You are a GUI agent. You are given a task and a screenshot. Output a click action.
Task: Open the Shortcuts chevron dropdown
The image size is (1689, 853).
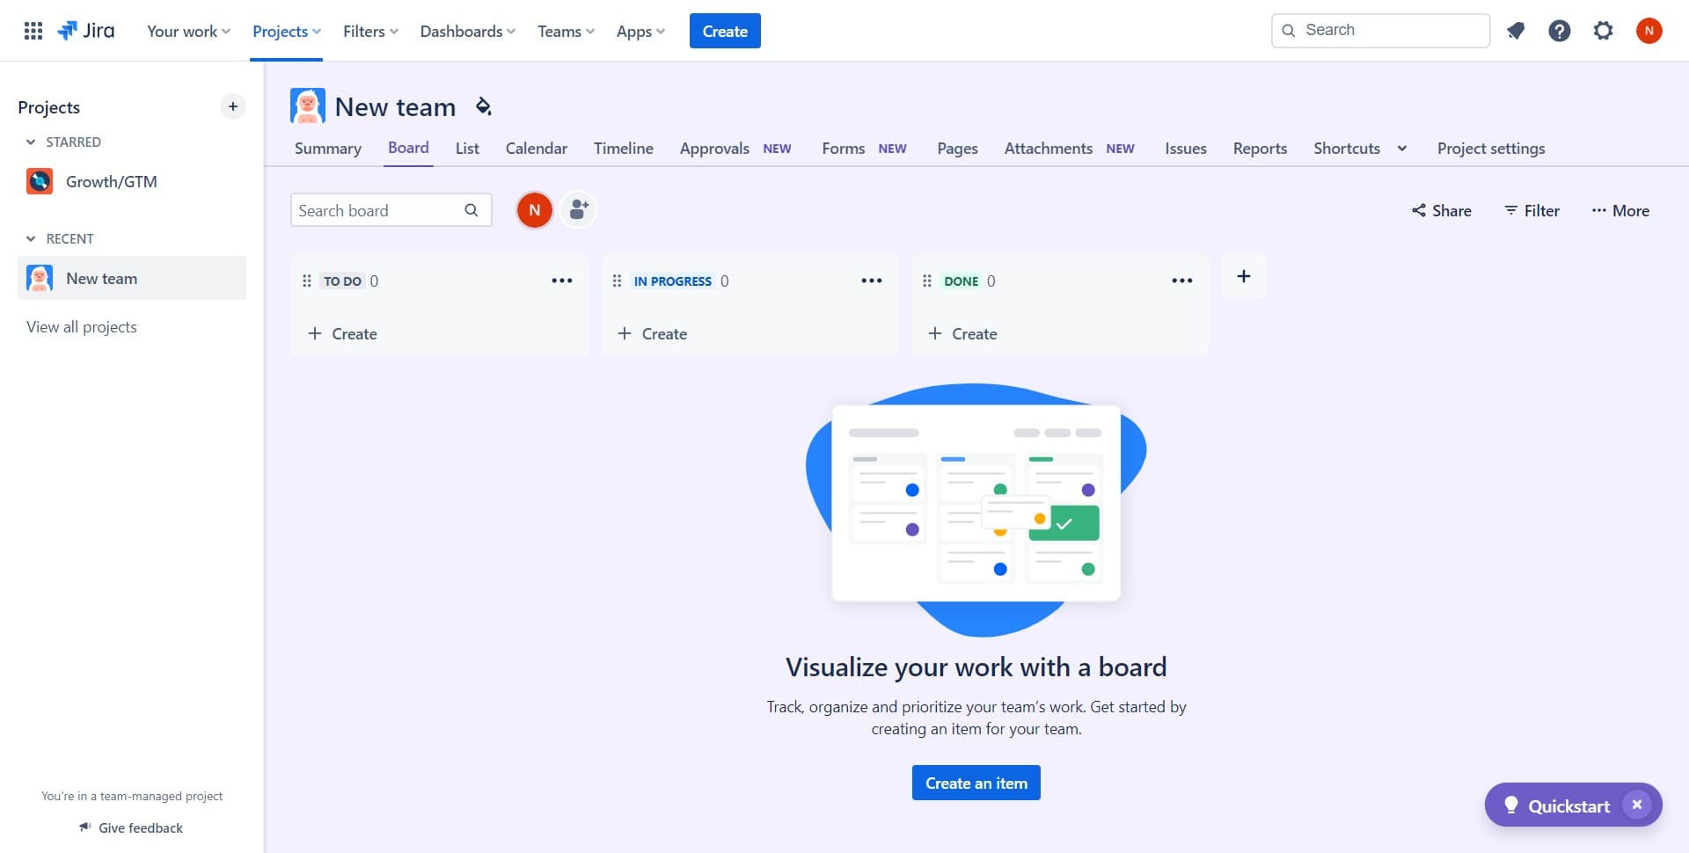pos(1401,148)
